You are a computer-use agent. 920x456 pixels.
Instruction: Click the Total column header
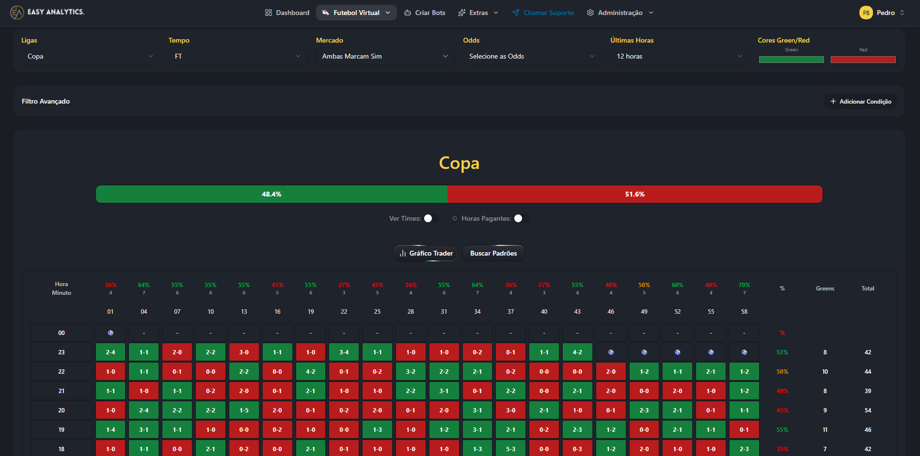coord(868,289)
